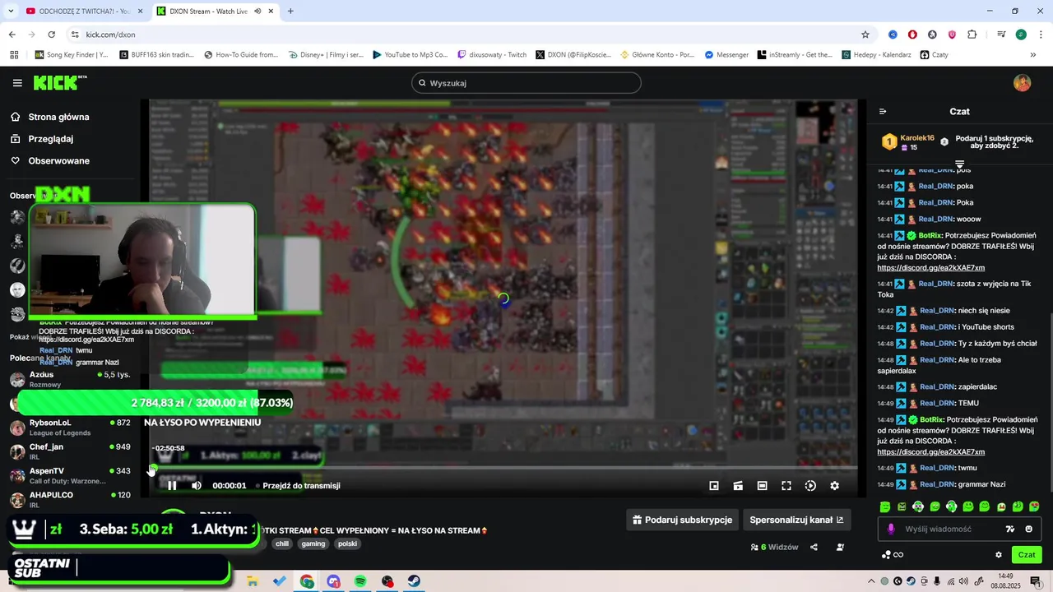Show hidden system tray icons
This screenshot has width=1053, height=592.
[x=871, y=581]
